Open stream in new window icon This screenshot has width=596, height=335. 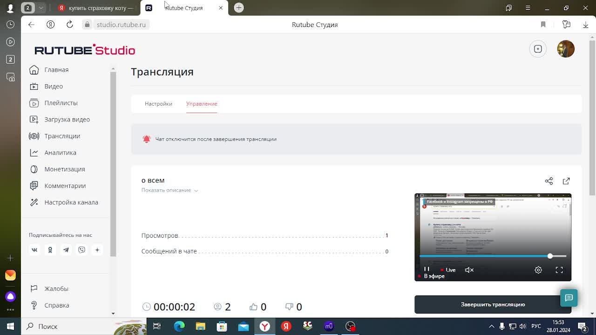pyautogui.click(x=566, y=181)
